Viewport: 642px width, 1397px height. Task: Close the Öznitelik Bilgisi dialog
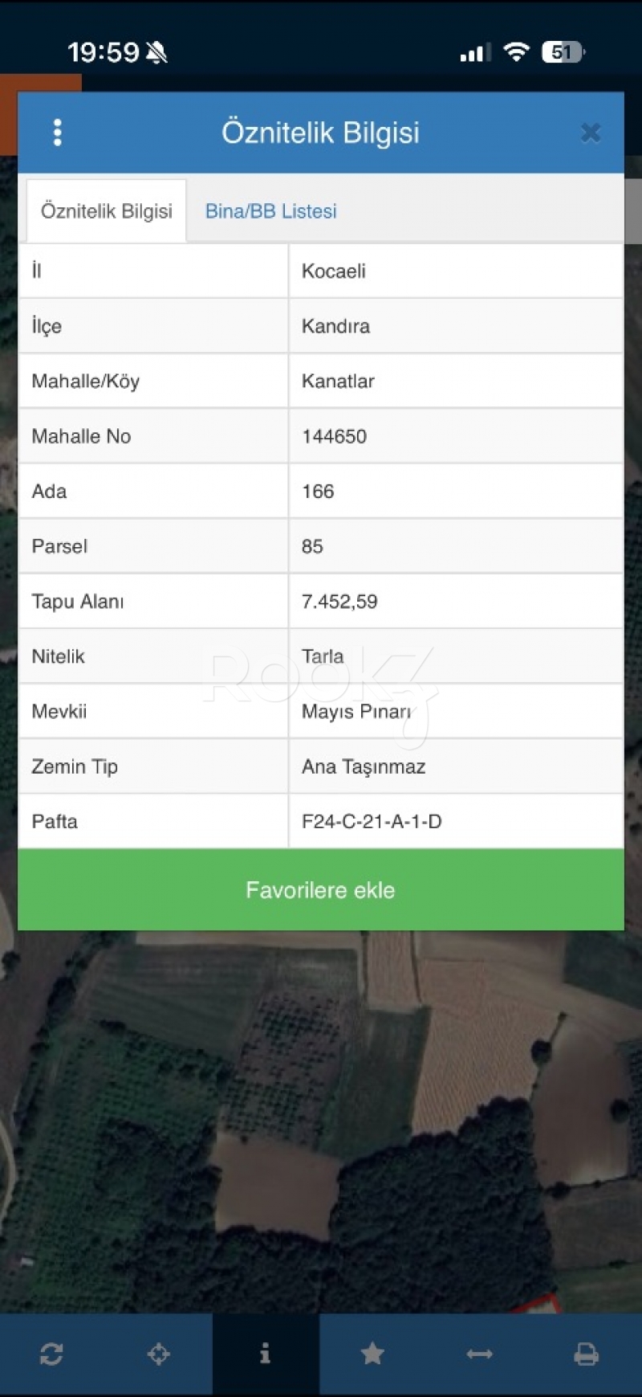click(x=591, y=133)
